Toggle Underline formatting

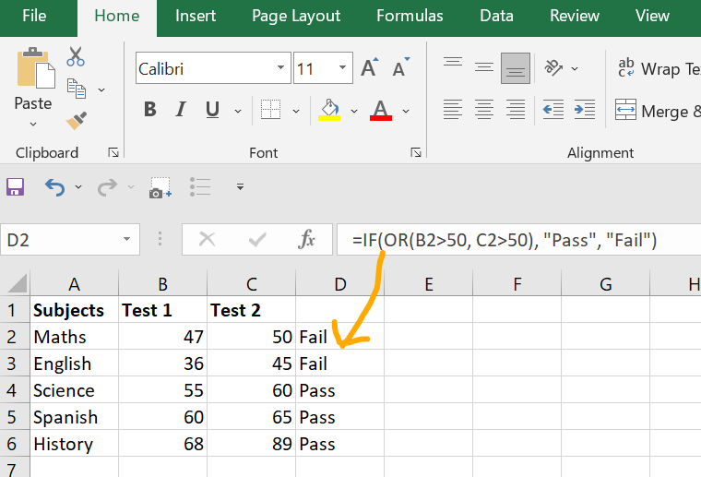212,110
